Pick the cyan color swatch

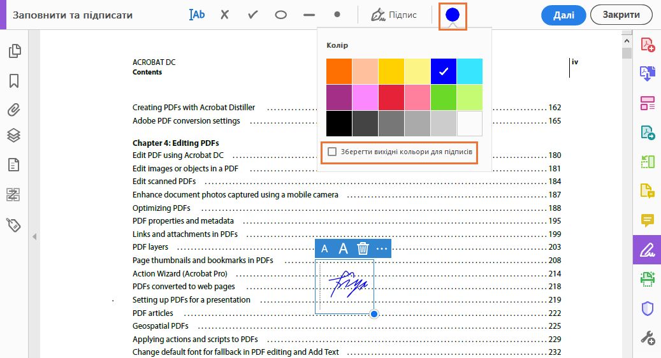point(470,71)
